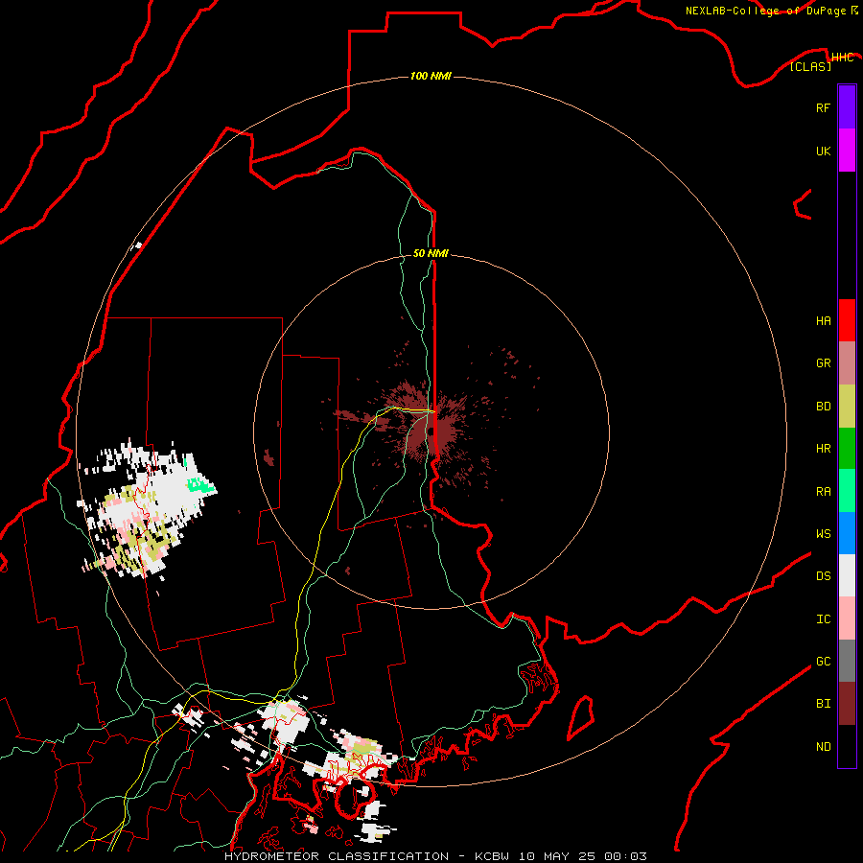Click the IC pink legend swatch
Screen dimensions: 863x863
[847, 618]
